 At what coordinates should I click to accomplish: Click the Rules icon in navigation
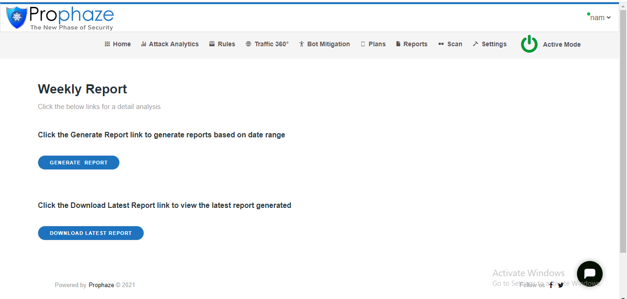212,44
